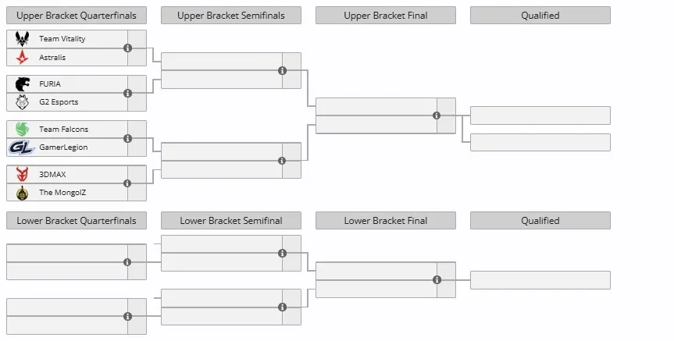Click the 3DMAX red logo
The image size is (674, 341).
tap(22, 174)
